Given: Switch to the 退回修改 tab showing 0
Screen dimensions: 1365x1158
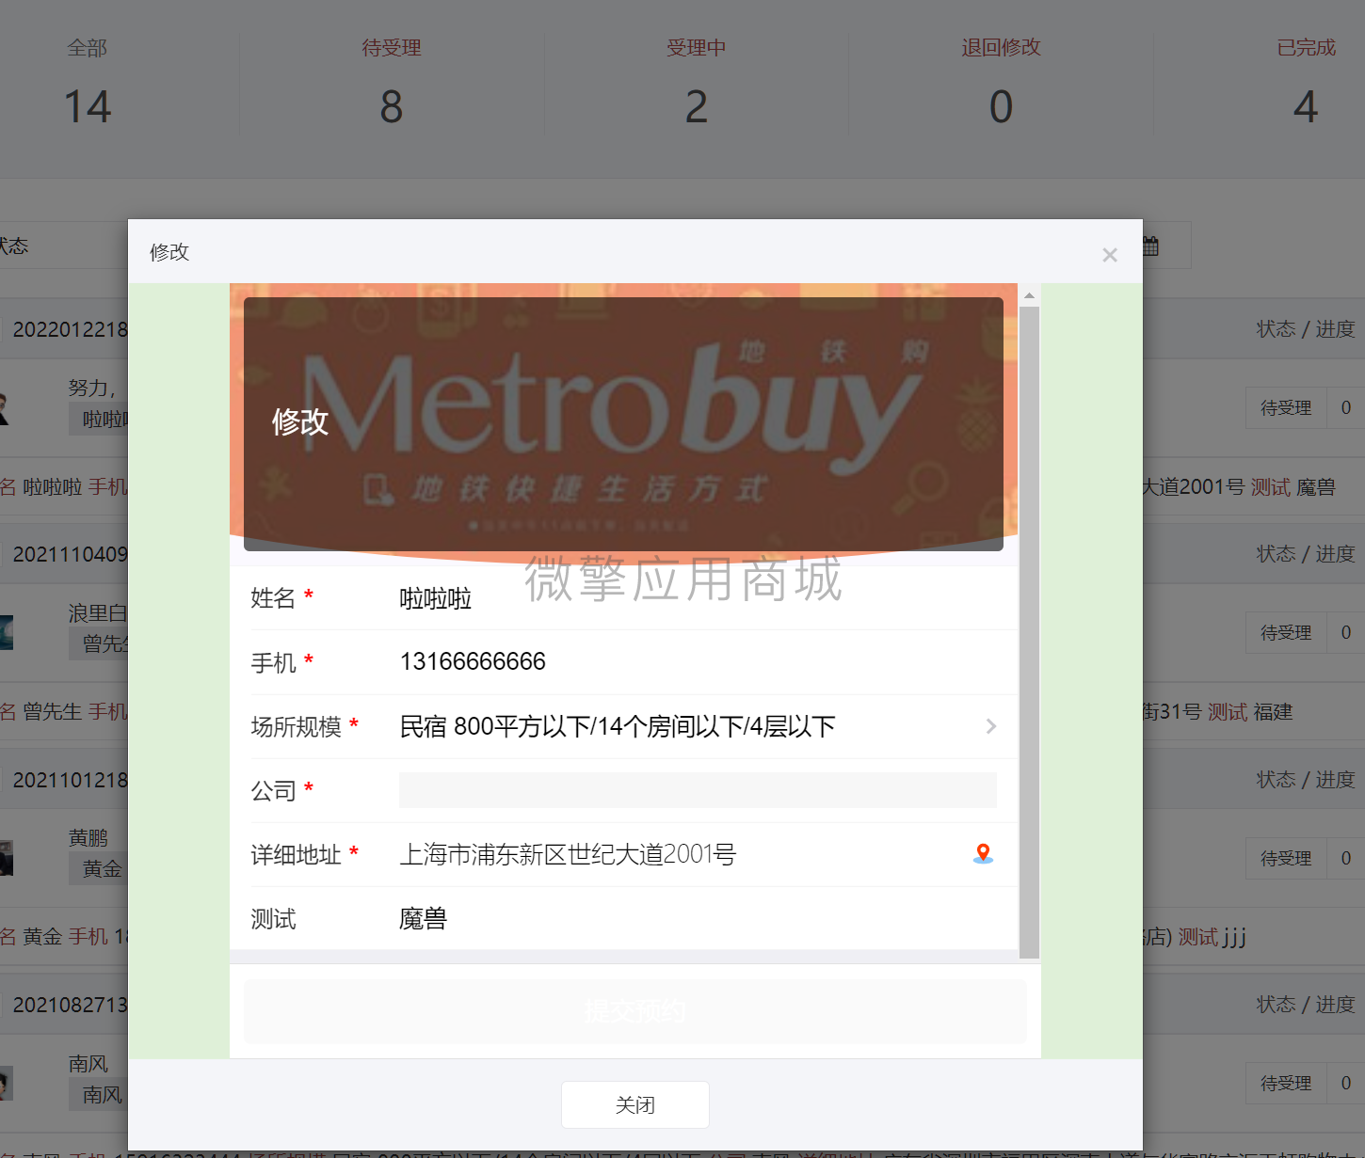Looking at the screenshot, I should coord(1002,85).
